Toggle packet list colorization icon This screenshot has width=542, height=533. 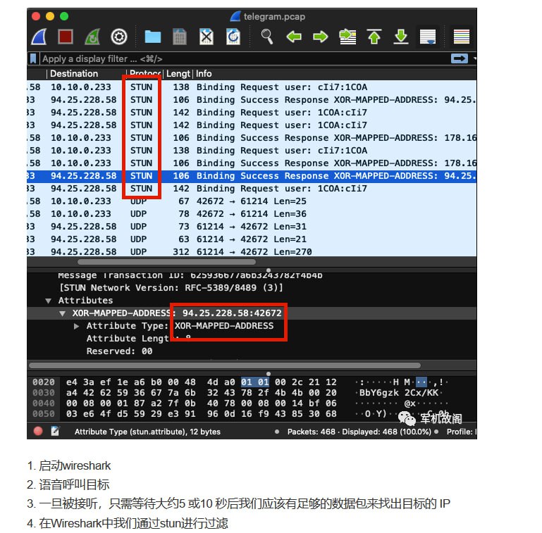tap(462, 37)
